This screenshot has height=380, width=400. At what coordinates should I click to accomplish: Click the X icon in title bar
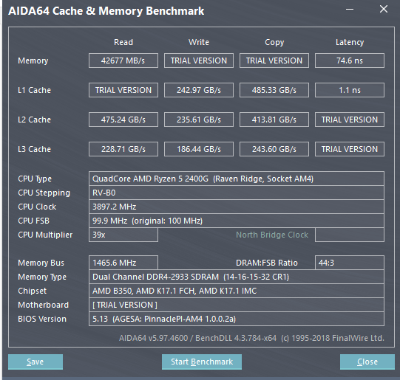[x=384, y=10]
